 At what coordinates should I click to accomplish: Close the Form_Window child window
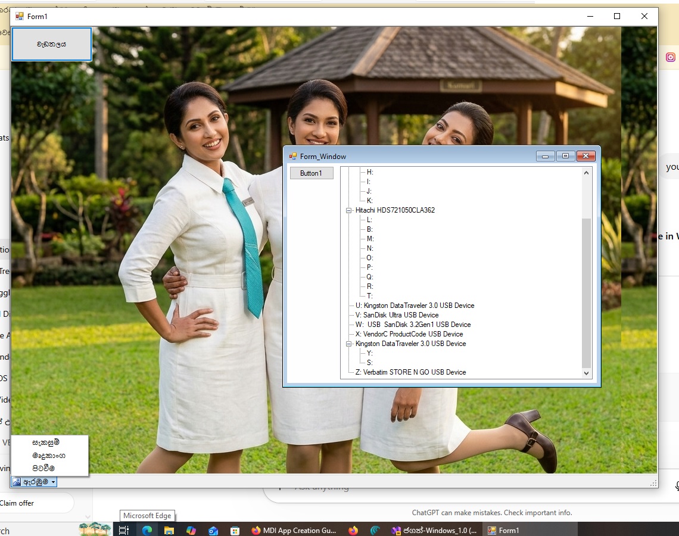point(586,156)
